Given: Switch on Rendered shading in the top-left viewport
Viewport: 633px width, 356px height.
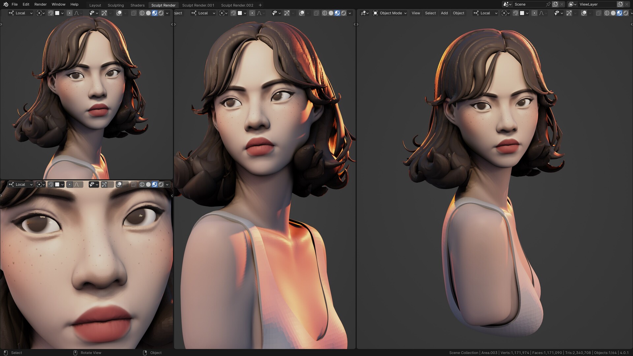Looking at the screenshot, I should point(161,13).
